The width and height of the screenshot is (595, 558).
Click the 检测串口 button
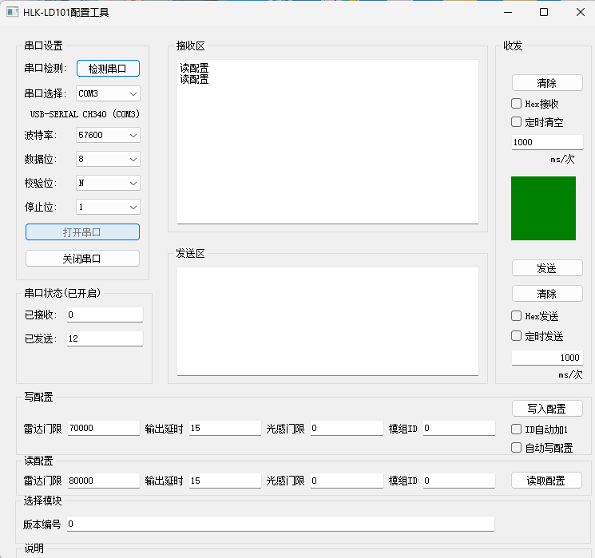pyautogui.click(x=108, y=69)
